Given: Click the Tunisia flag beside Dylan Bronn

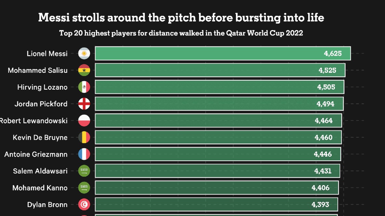Looking at the screenshot, I should coord(84,205).
